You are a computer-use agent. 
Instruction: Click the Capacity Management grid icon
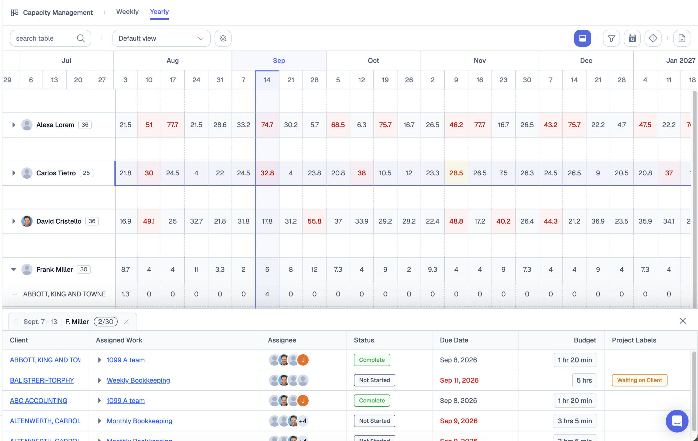click(x=14, y=13)
